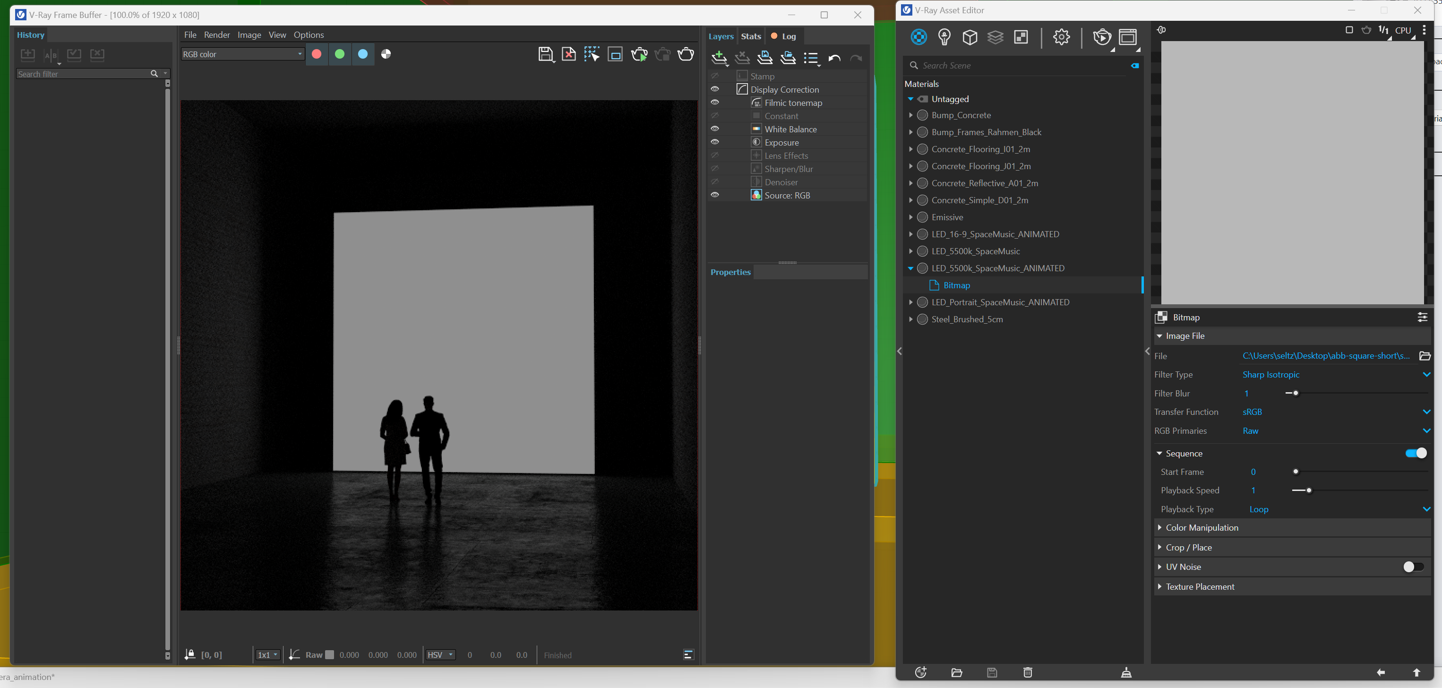
Task: Click the bitmap file path link
Action: tap(1326, 356)
